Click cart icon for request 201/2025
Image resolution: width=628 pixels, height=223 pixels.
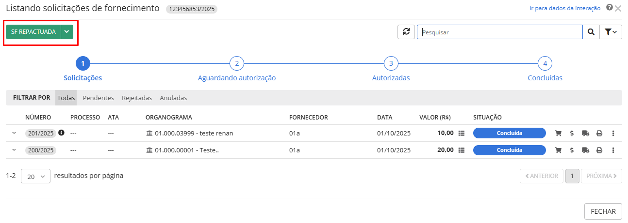coord(558,133)
